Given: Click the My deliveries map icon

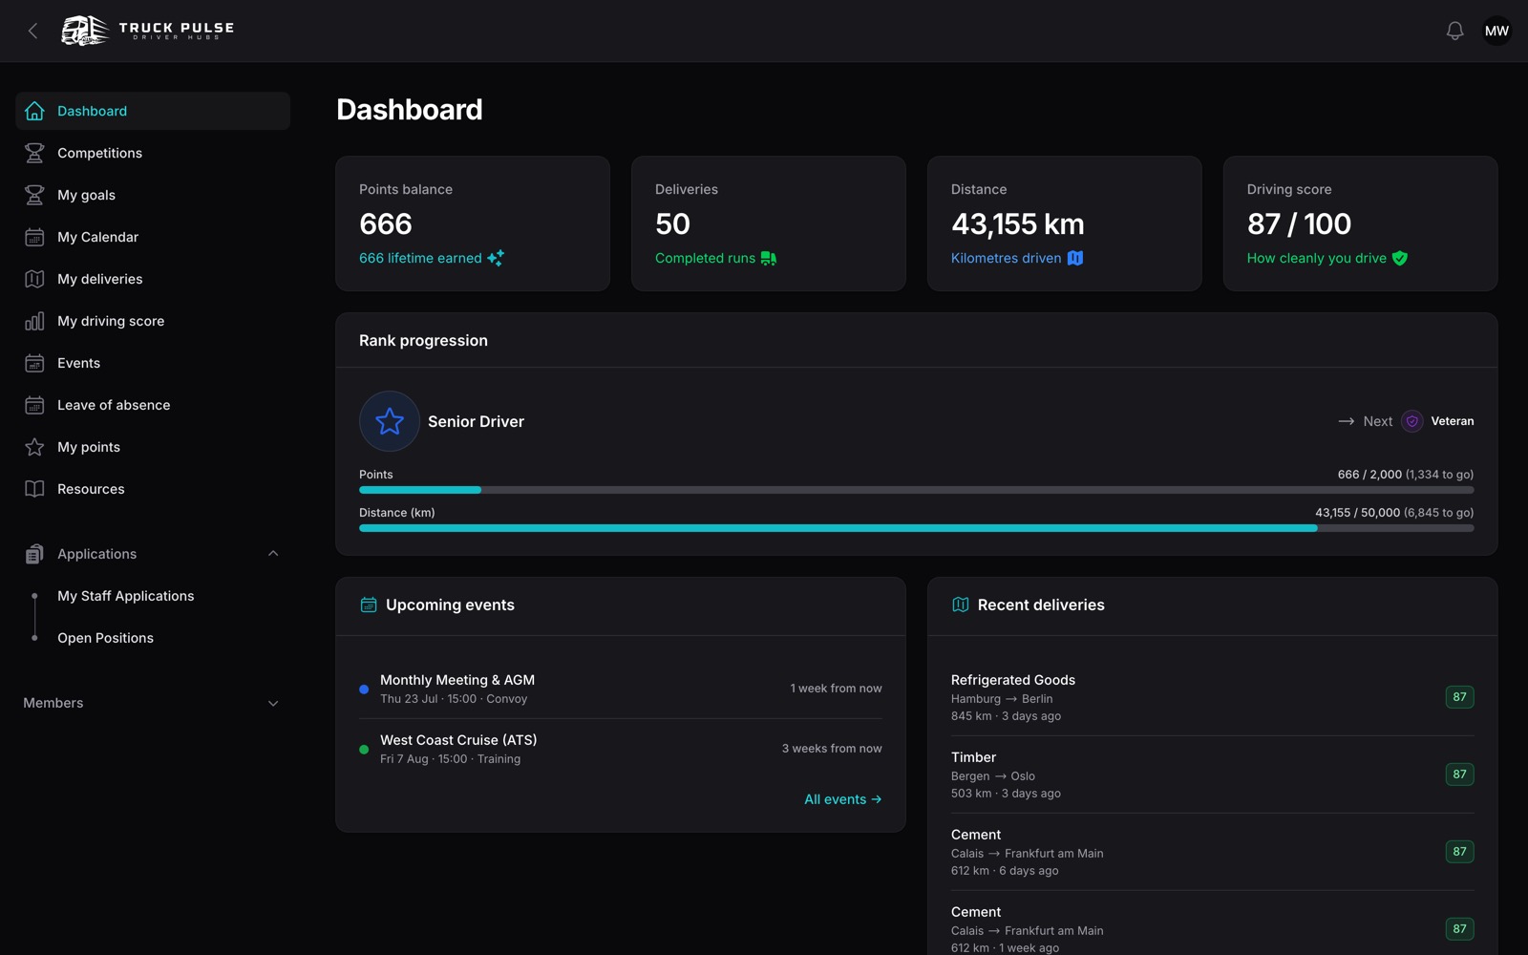Looking at the screenshot, I should tap(34, 279).
